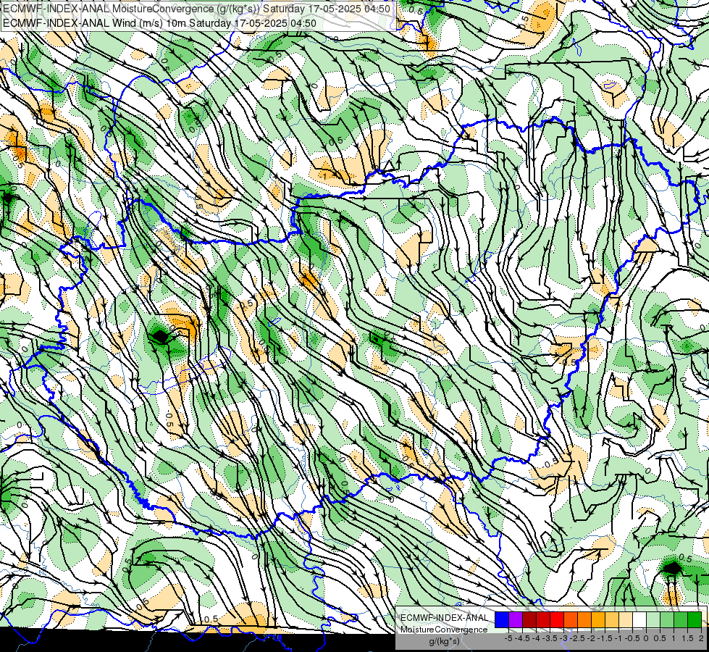Screen dimensions: 709x652
Task: Select the palest green swatch between 0 and 0.5
Action: point(653,619)
